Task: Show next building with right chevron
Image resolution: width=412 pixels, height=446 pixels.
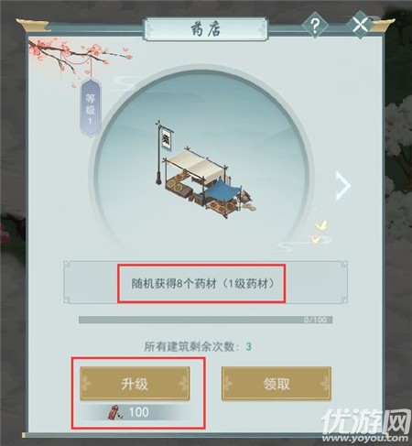Action: (342, 186)
